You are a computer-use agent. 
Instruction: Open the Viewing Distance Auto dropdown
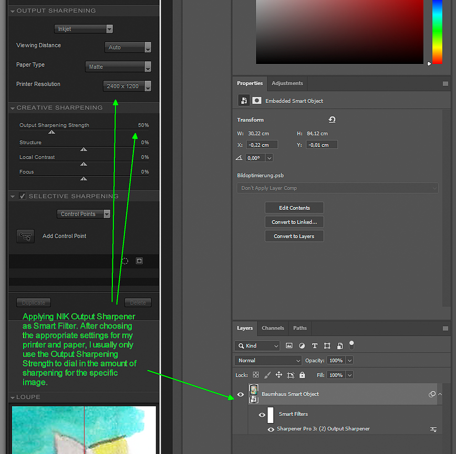tap(128, 47)
